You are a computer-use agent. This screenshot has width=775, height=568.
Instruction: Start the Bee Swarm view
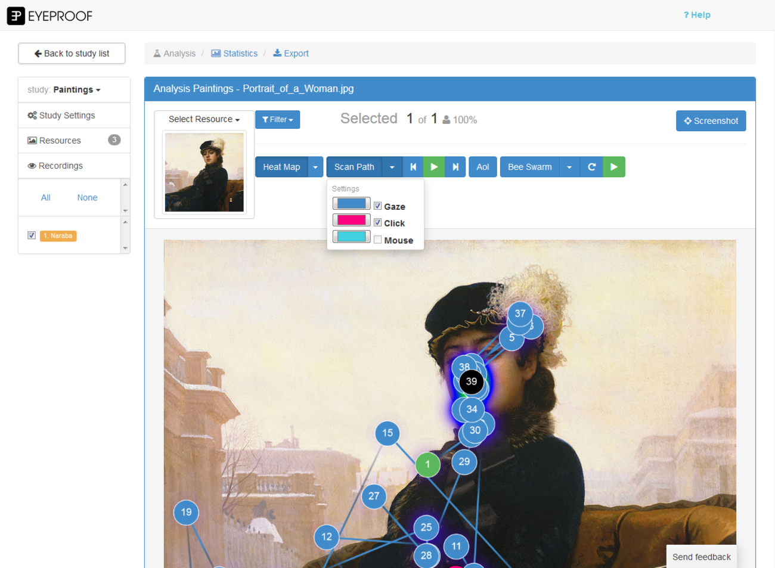pyautogui.click(x=530, y=167)
